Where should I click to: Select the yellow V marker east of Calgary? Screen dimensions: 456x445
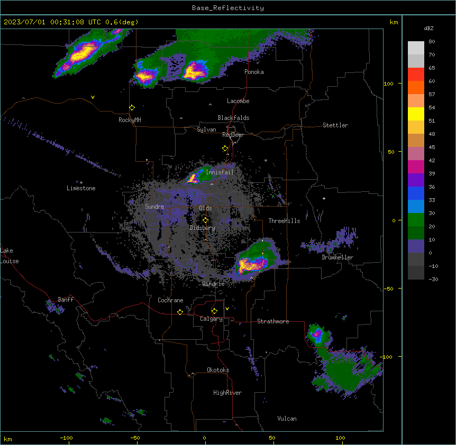[227, 309]
